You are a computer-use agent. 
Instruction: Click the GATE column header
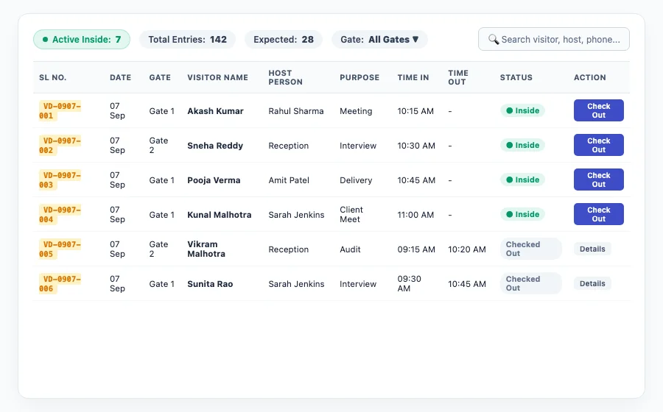pyautogui.click(x=160, y=78)
